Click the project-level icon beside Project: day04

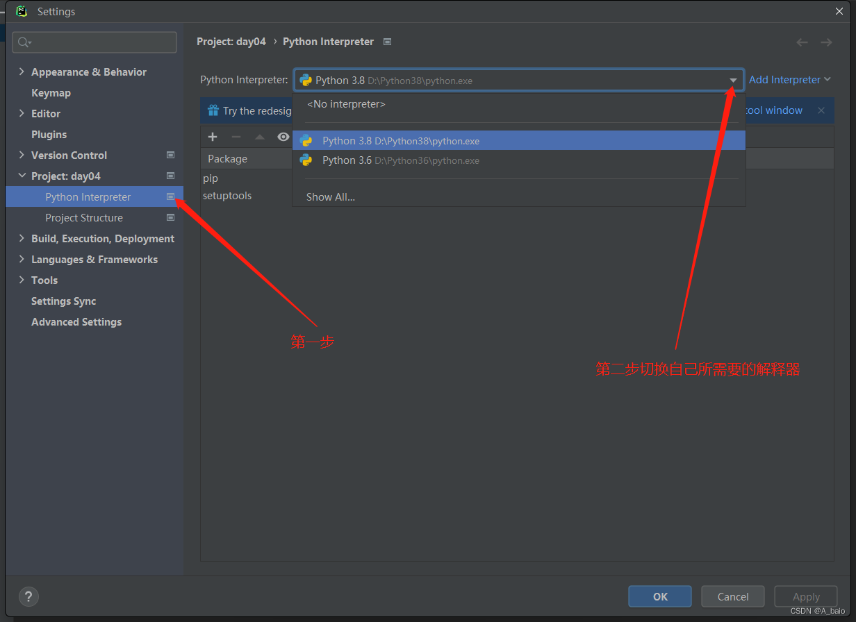coord(171,176)
